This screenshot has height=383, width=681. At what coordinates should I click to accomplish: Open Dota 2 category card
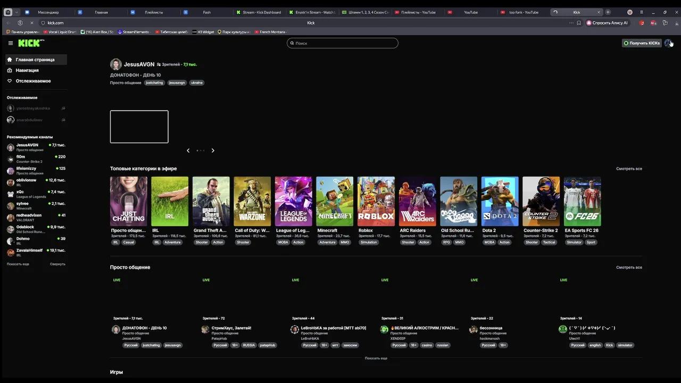(x=500, y=201)
